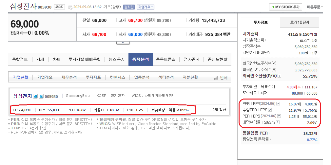Open the 종합정보 tab
This screenshot has width=331, height=165.
(x=20, y=59)
